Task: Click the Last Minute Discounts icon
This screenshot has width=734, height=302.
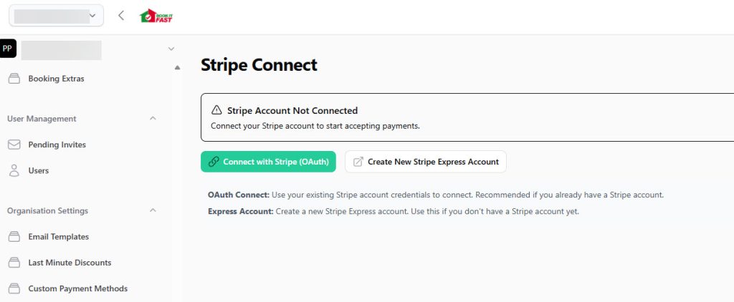Action: click(x=14, y=263)
